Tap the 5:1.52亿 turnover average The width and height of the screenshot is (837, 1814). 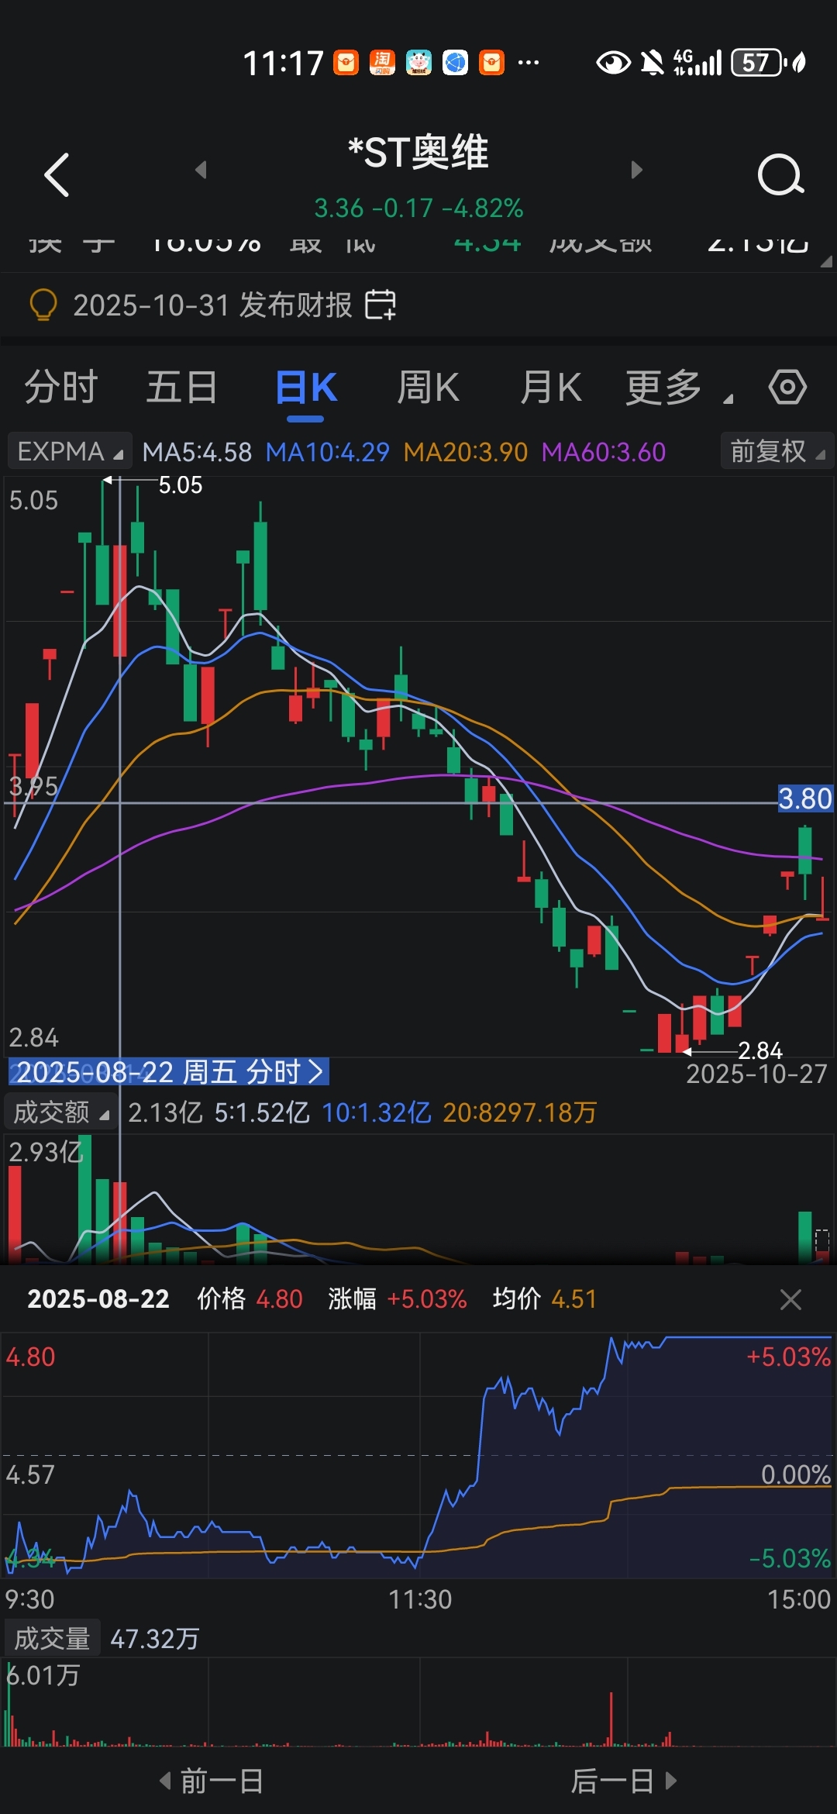262,1113
